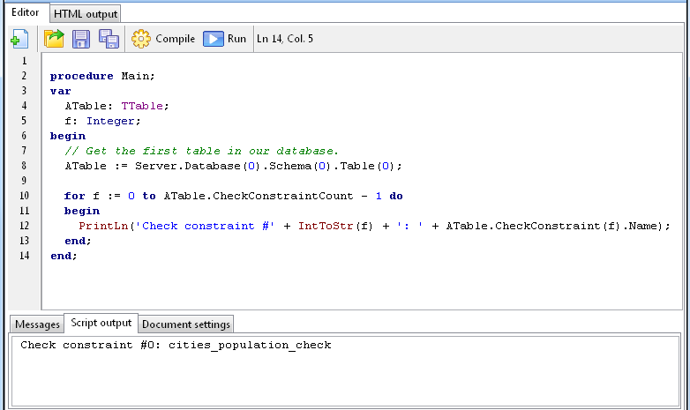This screenshot has height=410, width=690.
Task: Click the New document icon with green plus
Action: (19, 39)
